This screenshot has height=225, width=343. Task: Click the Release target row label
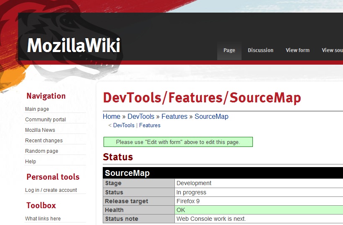[x=127, y=201]
